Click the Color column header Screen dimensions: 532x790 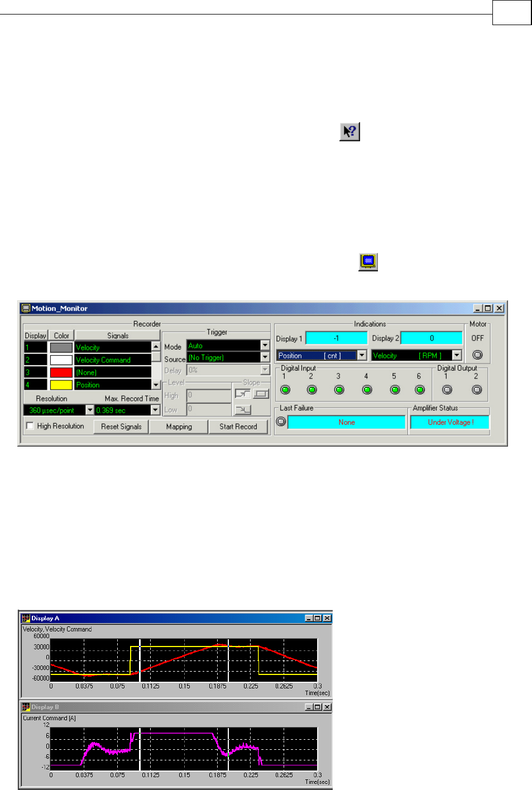coord(61,336)
